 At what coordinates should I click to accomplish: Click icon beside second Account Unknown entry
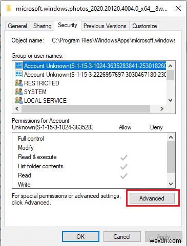point(18,74)
